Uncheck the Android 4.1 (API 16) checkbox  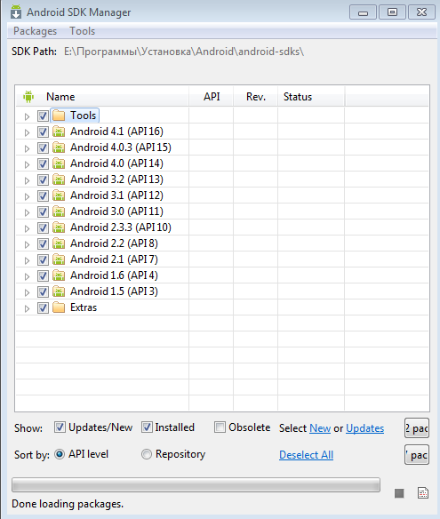coord(43,132)
